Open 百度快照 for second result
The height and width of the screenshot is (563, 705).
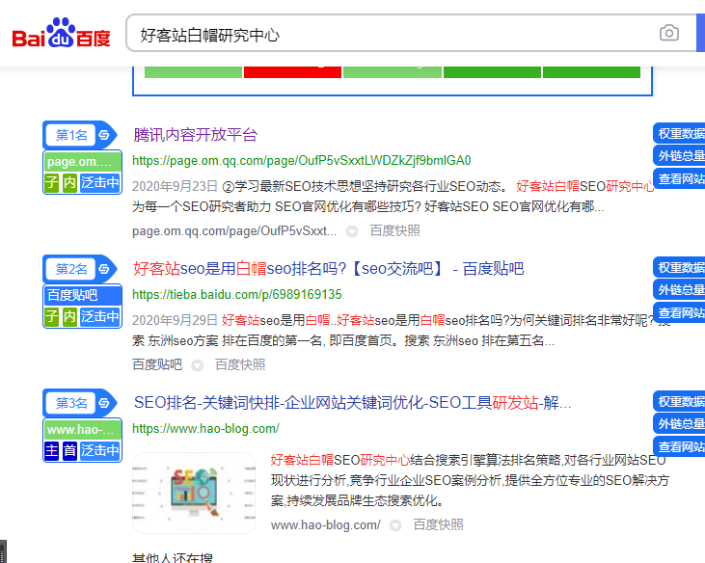click(x=240, y=364)
